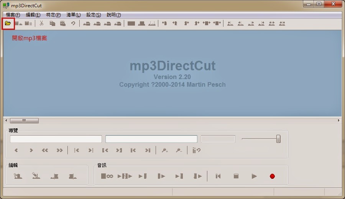Click the scrollbar's right arrow under the waveform

pyautogui.click(x=338, y=120)
